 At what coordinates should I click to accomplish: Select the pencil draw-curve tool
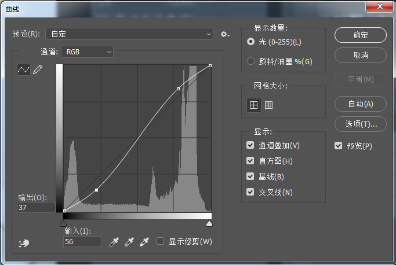[38, 69]
